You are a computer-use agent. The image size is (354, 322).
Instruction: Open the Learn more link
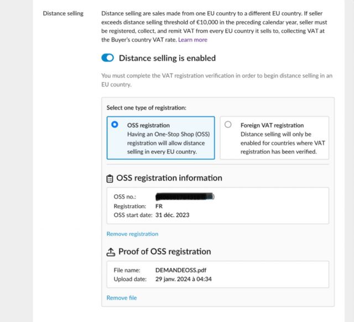coord(192,40)
